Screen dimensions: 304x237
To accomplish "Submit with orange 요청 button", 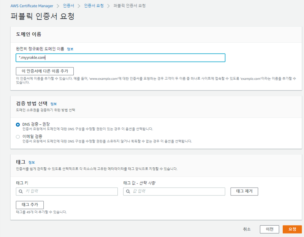I will [292, 229].
